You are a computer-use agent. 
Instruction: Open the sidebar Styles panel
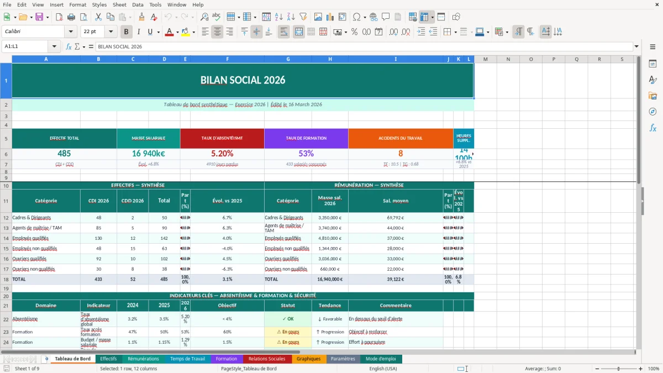coord(653,80)
